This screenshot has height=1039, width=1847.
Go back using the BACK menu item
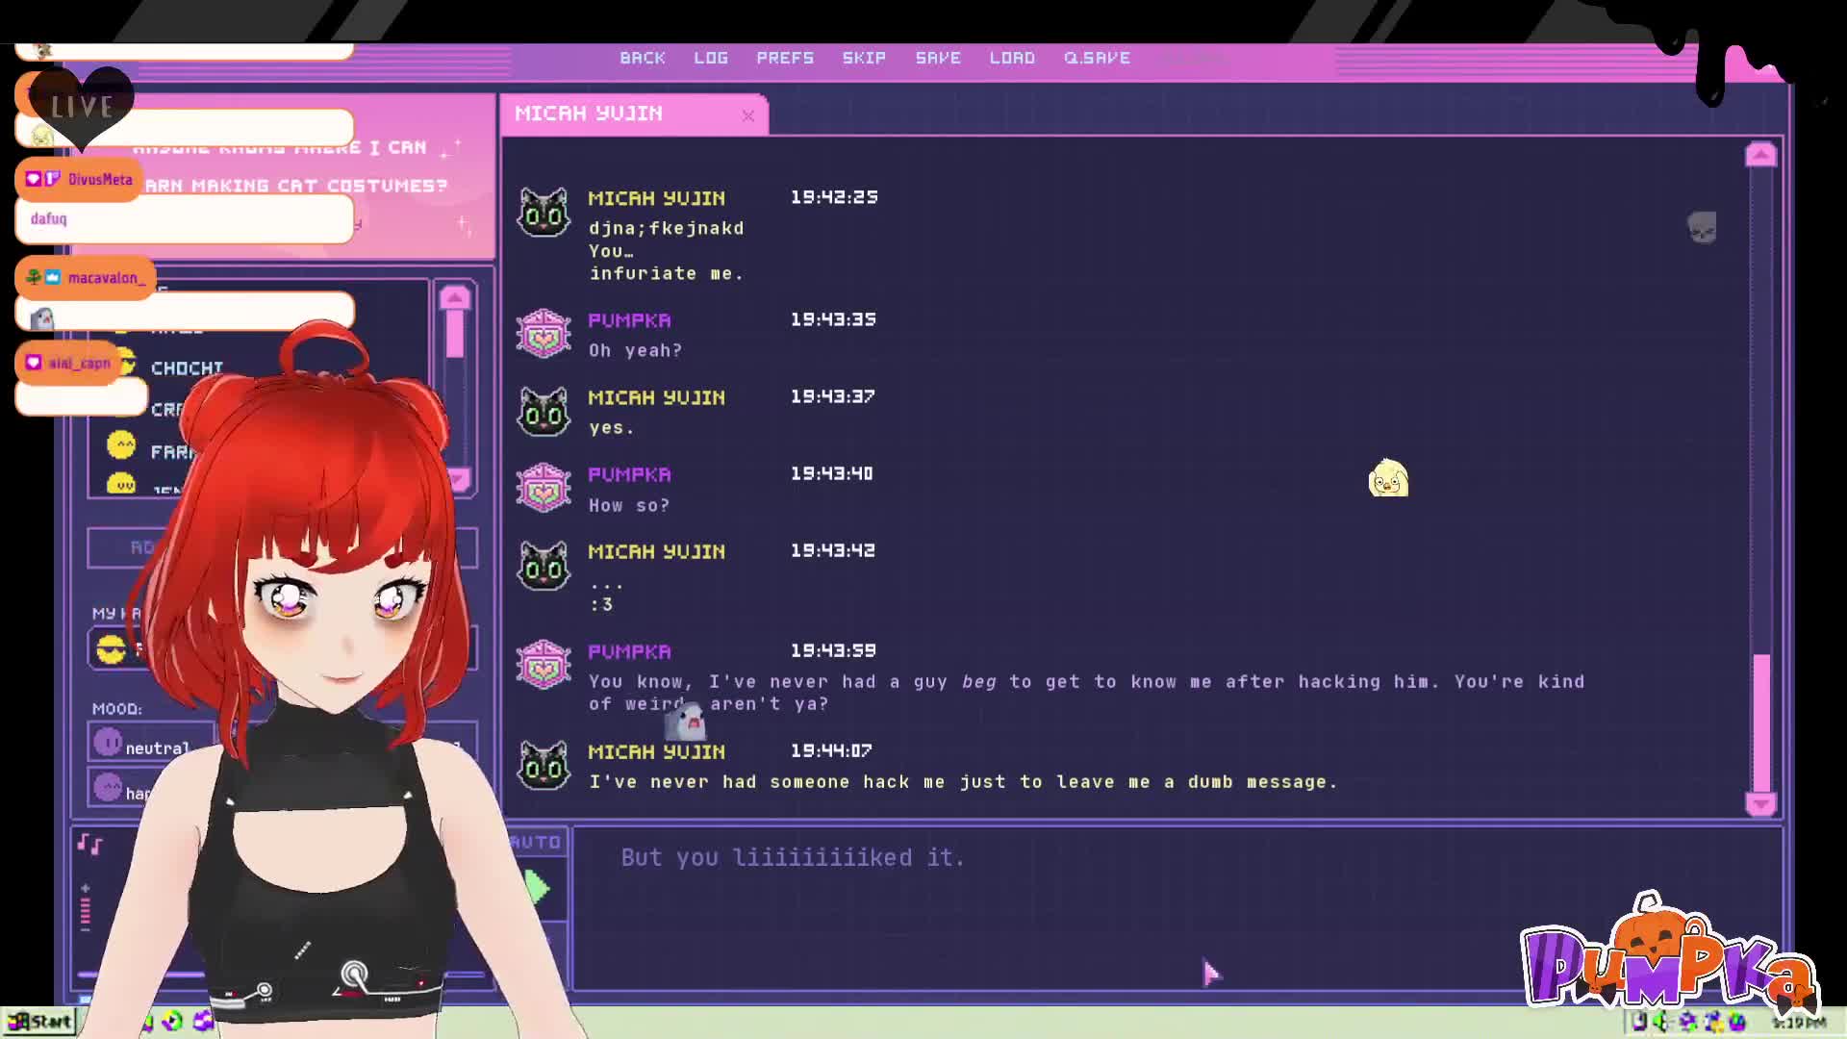[643, 58]
